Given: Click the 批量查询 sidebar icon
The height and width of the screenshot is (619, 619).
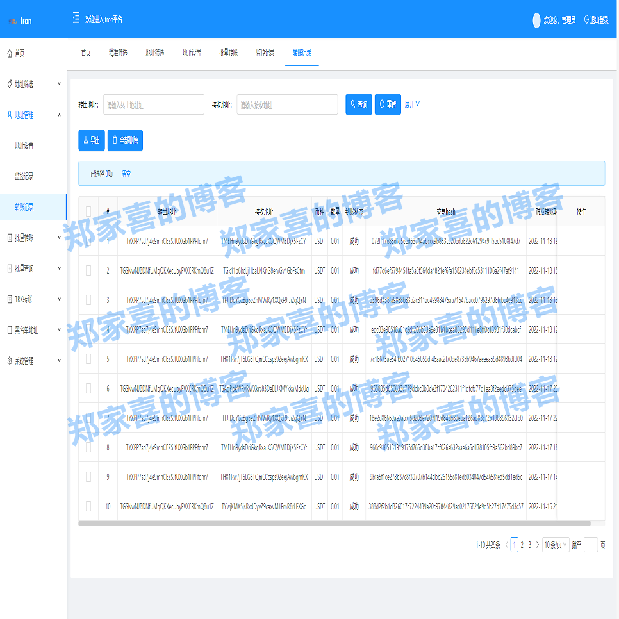Looking at the screenshot, I should tap(10, 268).
